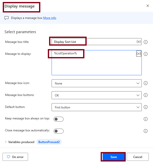
Task: Open the On error settings
Action: point(15,157)
